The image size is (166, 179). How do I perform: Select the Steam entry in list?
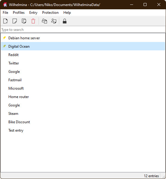tap(83, 114)
